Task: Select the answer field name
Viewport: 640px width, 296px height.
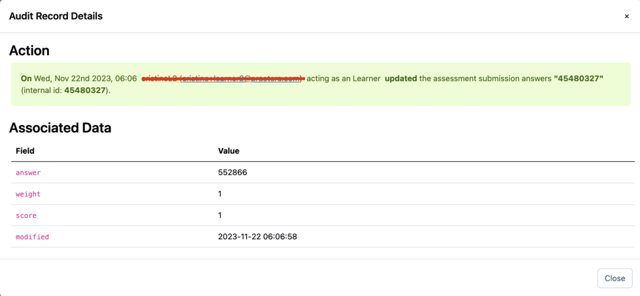Action: click(28, 172)
